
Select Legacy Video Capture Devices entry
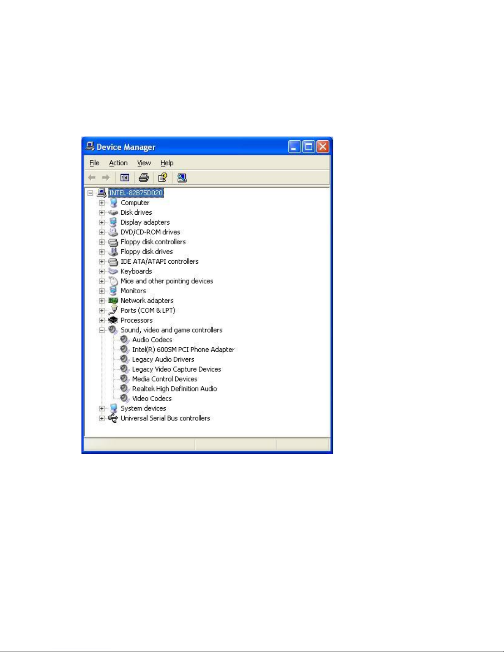tap(177, 369)
